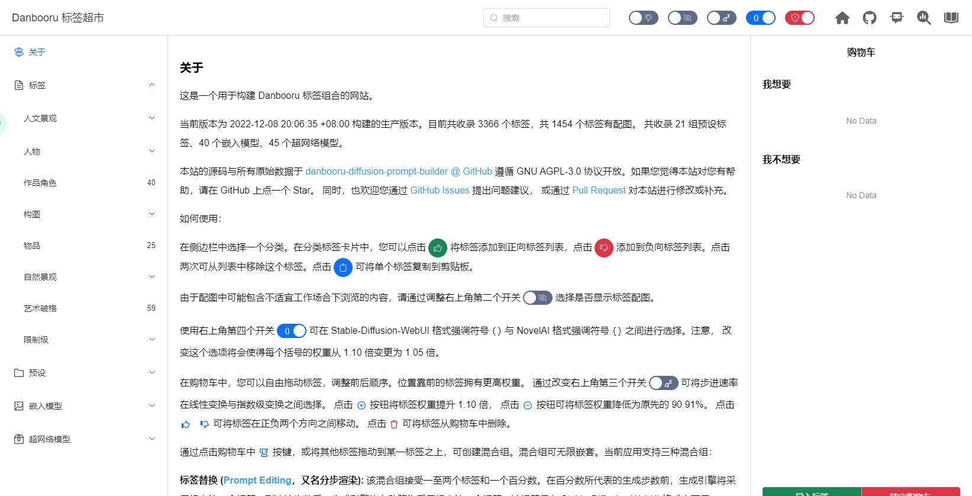Toggle the lightbulb switch in header

(644, 18)
